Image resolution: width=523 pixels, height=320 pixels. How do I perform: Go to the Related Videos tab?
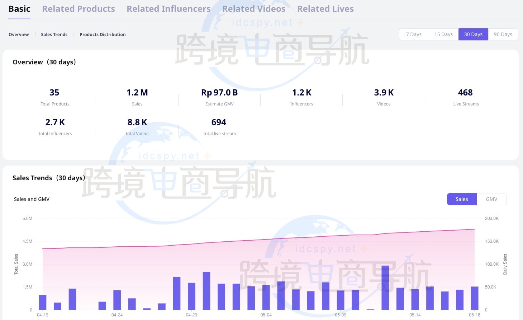pyautogui.click(x=254, y=9)
